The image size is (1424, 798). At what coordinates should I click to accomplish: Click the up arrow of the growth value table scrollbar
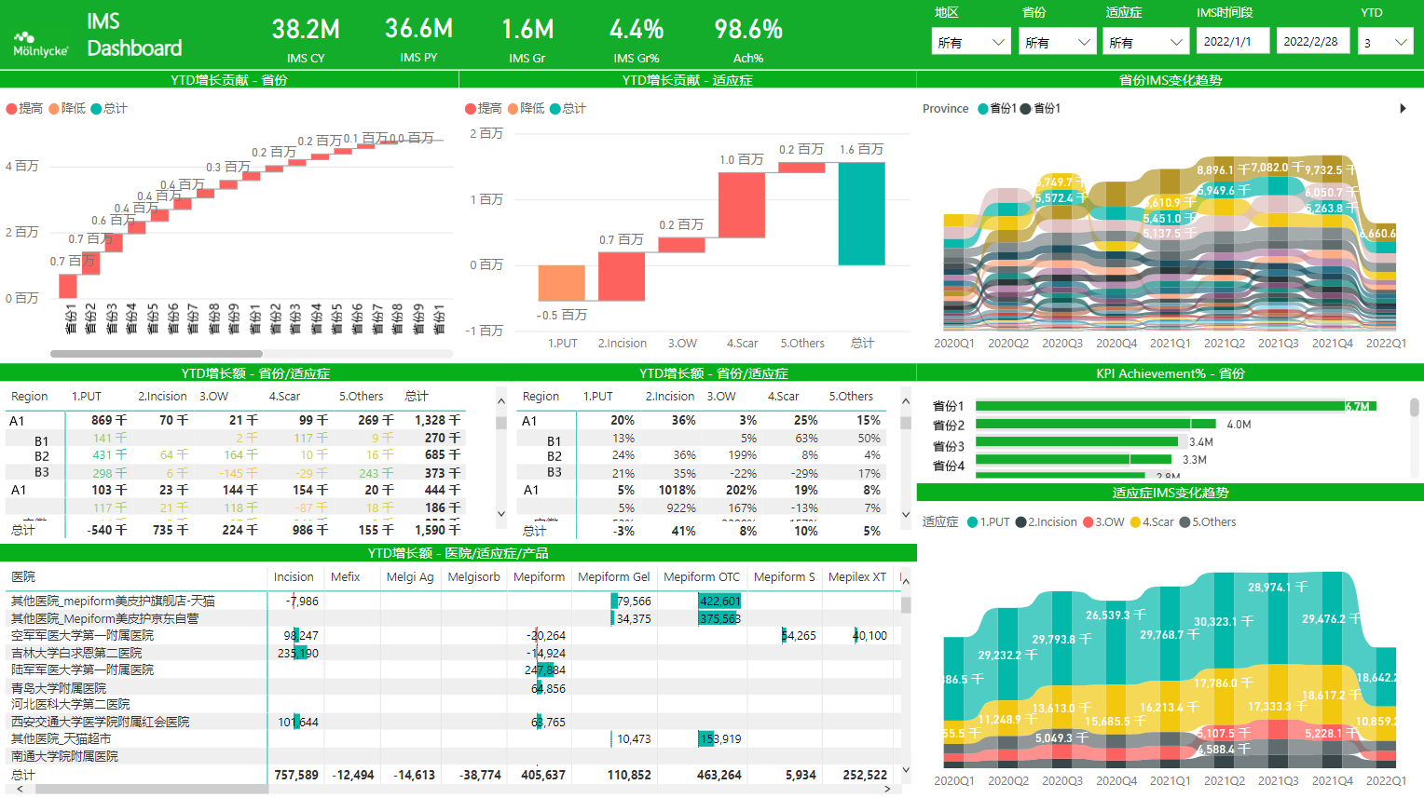pos(501,401)
